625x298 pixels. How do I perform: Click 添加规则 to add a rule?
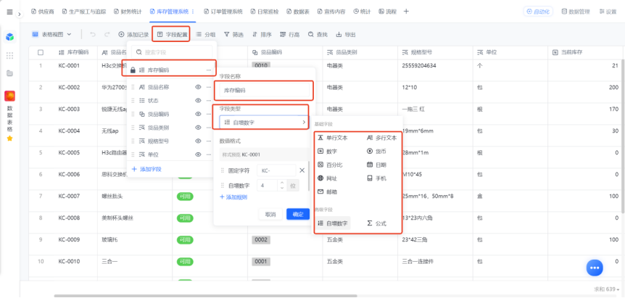pos(233,197)
